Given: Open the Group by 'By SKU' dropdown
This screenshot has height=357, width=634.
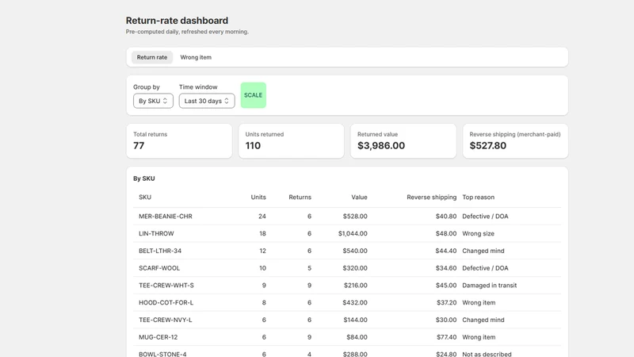Looking at the screenshot, I should (x=153, y=101).
